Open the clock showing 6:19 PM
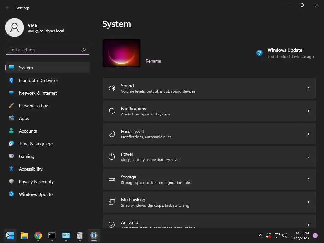This screenshot has height=243, width=324. coord(300,235)
